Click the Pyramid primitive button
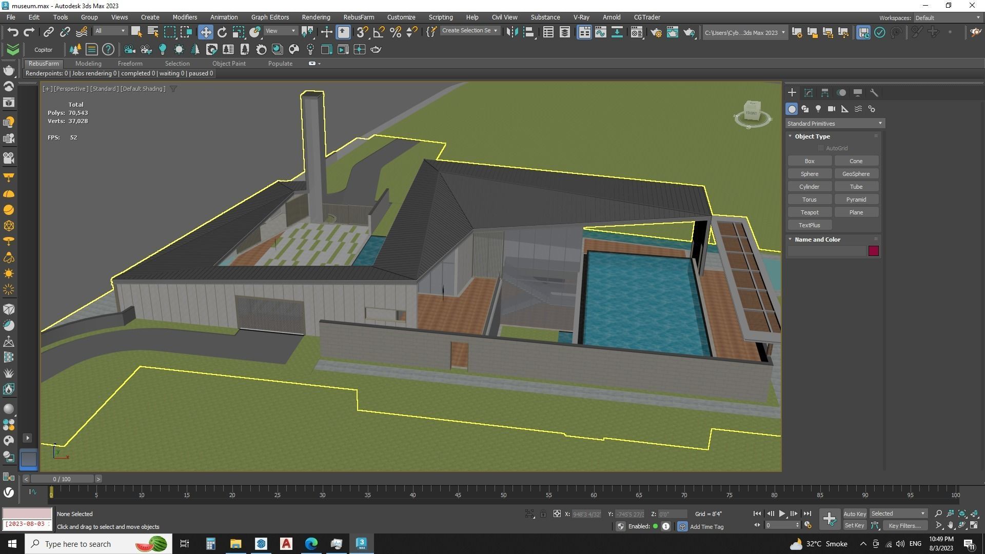 pos(856,200)
